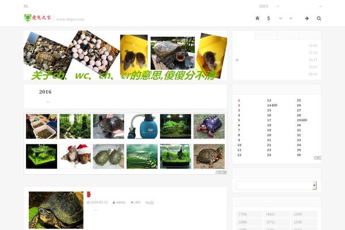
Task: Open the blue sand filter pump thumbnail
Action: [142, 126]
